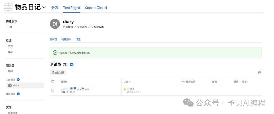Sort the table by 状态 column
274x114 pixels.
(x=127, y=82)
